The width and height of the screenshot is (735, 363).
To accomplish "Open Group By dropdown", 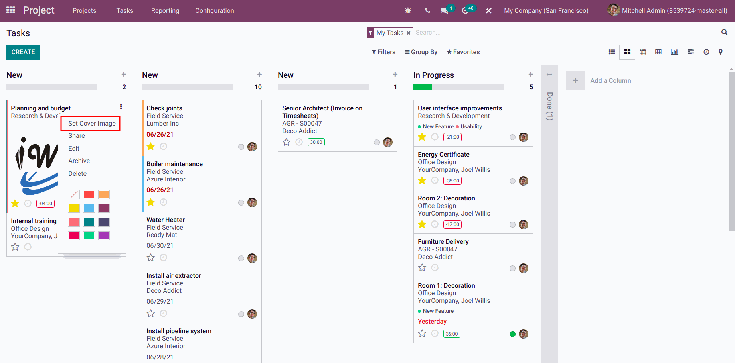I will [421, 52].
